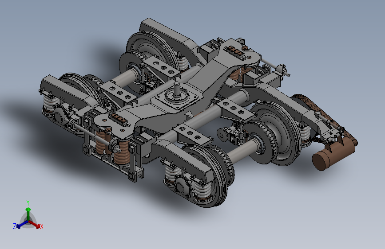385x249 pixels.
Task: Click the red X axis of the triad
Action: click(34, 224)
